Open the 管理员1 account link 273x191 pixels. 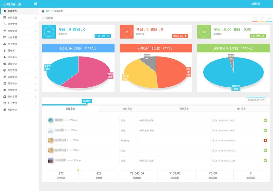click(256, 4)
